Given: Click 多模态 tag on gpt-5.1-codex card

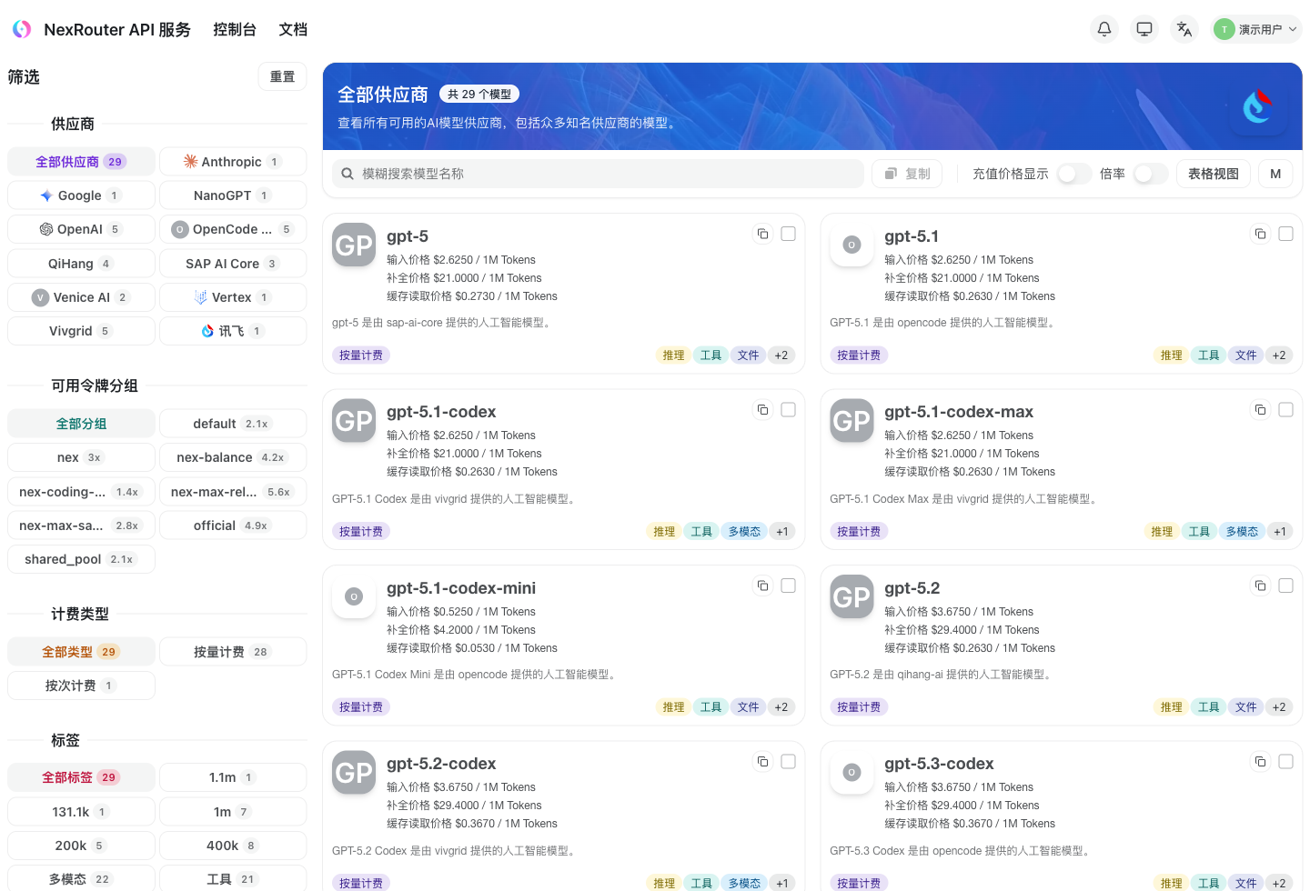Looking at the screenshot, I should click(x=744, y=532).
